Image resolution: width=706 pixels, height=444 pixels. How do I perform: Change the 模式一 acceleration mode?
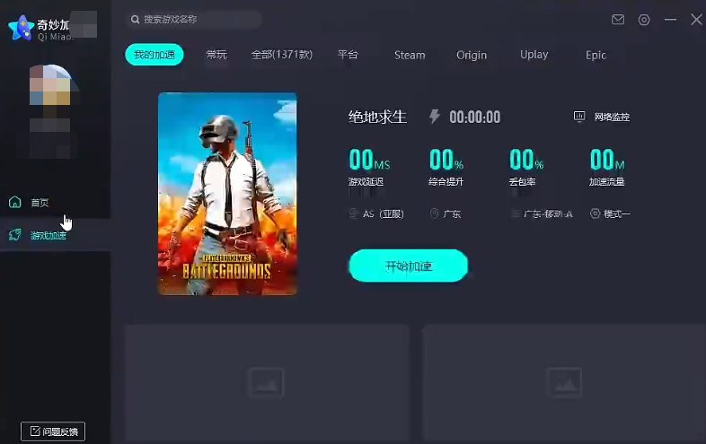point(617,213)
